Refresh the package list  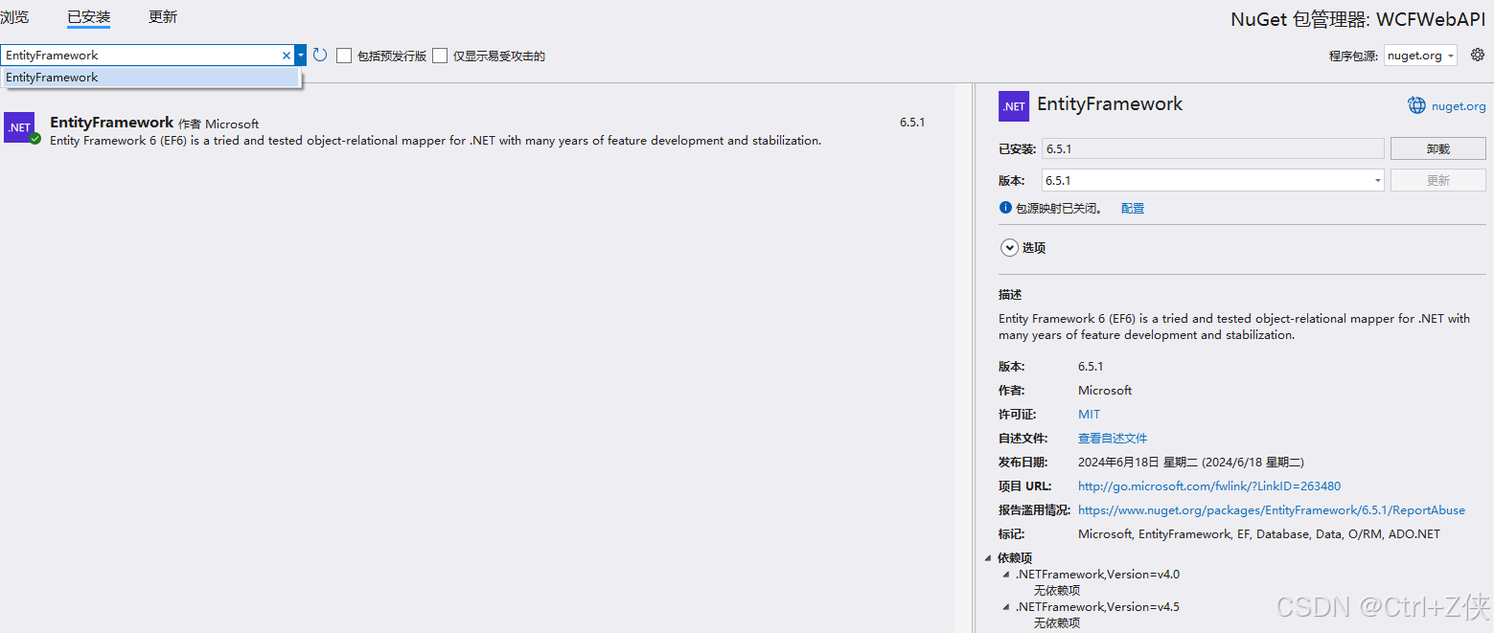point(320,56)
